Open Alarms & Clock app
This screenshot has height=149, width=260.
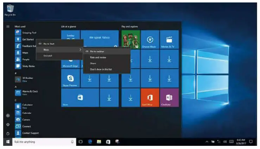click(26, 93)
